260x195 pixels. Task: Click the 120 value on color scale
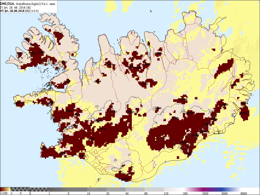(x=166, y=193)
